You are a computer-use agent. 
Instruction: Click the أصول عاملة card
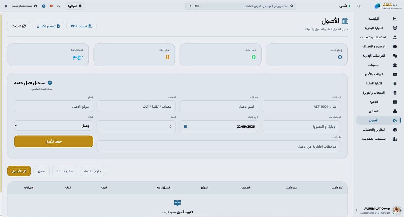(220, 55)
